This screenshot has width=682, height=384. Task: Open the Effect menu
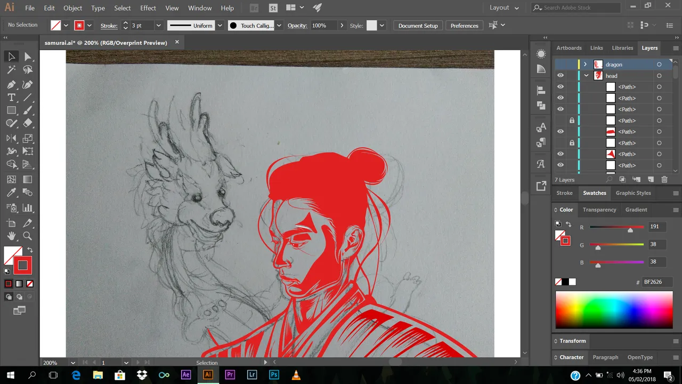coord(148,8)
